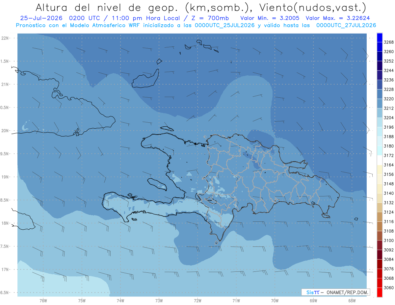Click the 3084 legend value
Image resolution: width=395 pixels, height=305 pixels.
[389, 259]
